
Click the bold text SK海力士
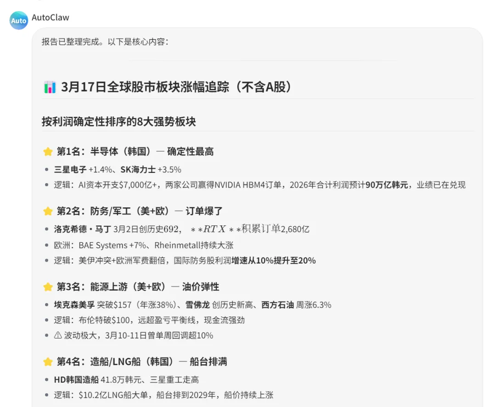[x=138, y=170]
